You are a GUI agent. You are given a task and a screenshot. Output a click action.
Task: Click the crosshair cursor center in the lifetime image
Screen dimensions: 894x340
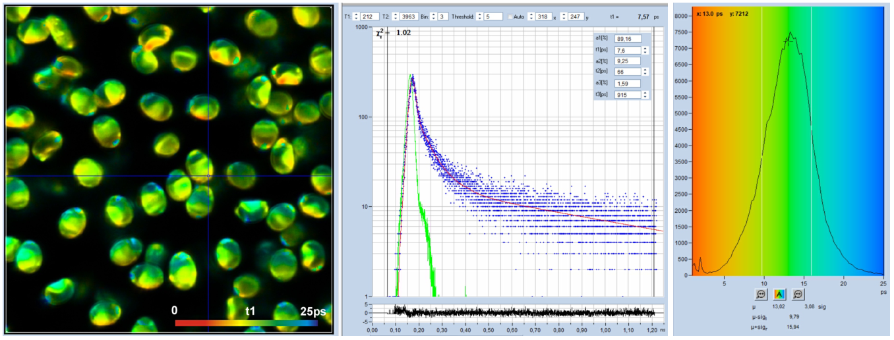tap(208, 176)
